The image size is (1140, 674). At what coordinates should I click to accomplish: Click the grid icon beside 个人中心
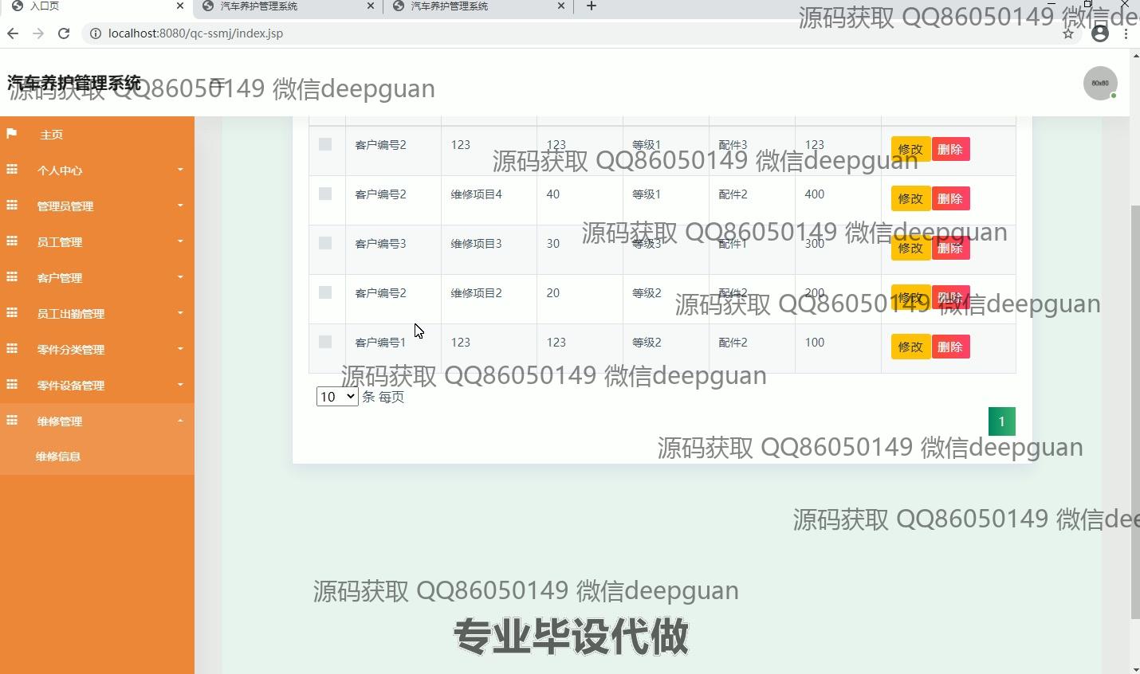pos(12,170)
